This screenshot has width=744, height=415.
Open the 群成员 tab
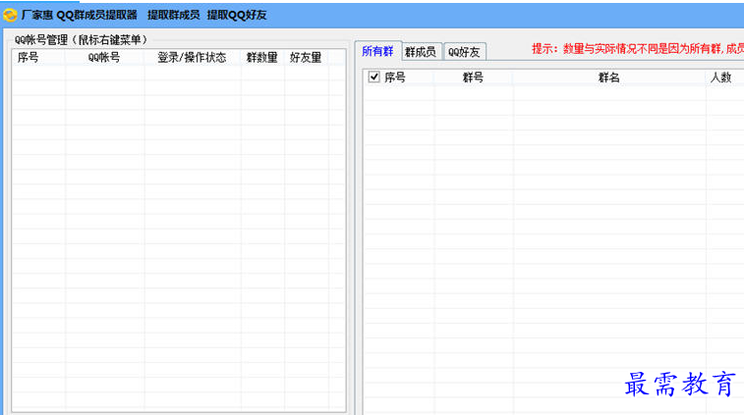(421, 52)
